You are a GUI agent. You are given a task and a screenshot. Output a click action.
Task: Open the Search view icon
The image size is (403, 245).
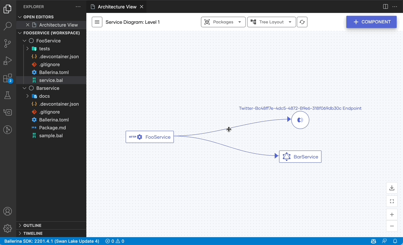[8, 26]
